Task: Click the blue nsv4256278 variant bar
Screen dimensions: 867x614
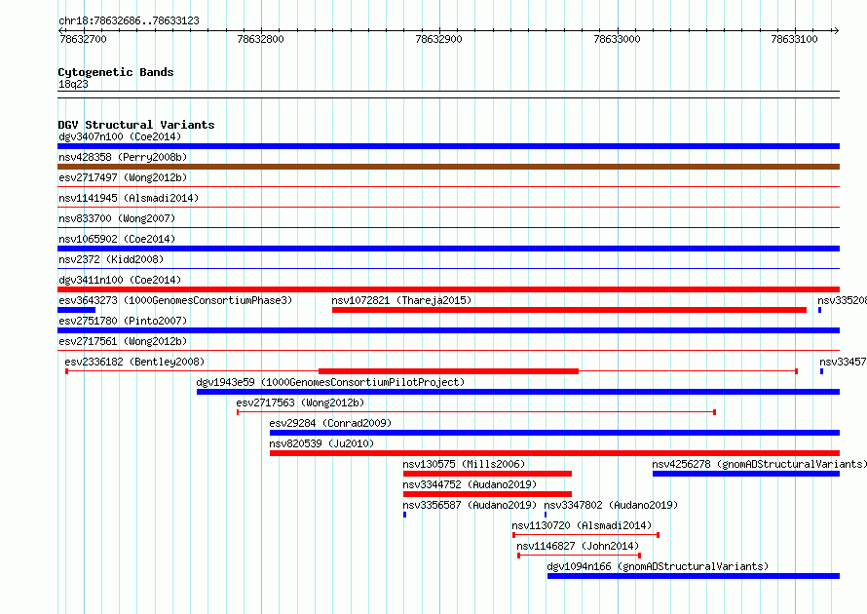Action: click(746, 474)
